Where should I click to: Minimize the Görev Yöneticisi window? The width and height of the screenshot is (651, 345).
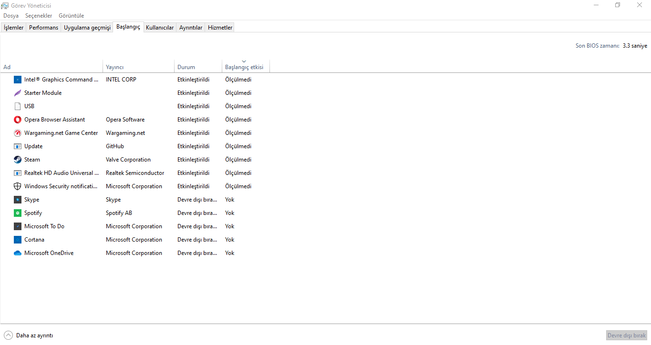tap(596, 5)
